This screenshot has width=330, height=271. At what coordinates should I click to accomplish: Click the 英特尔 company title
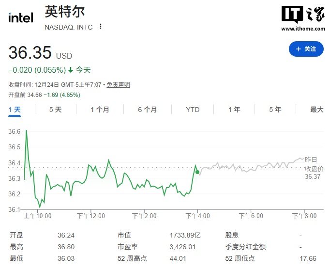[x=65, y=12]
